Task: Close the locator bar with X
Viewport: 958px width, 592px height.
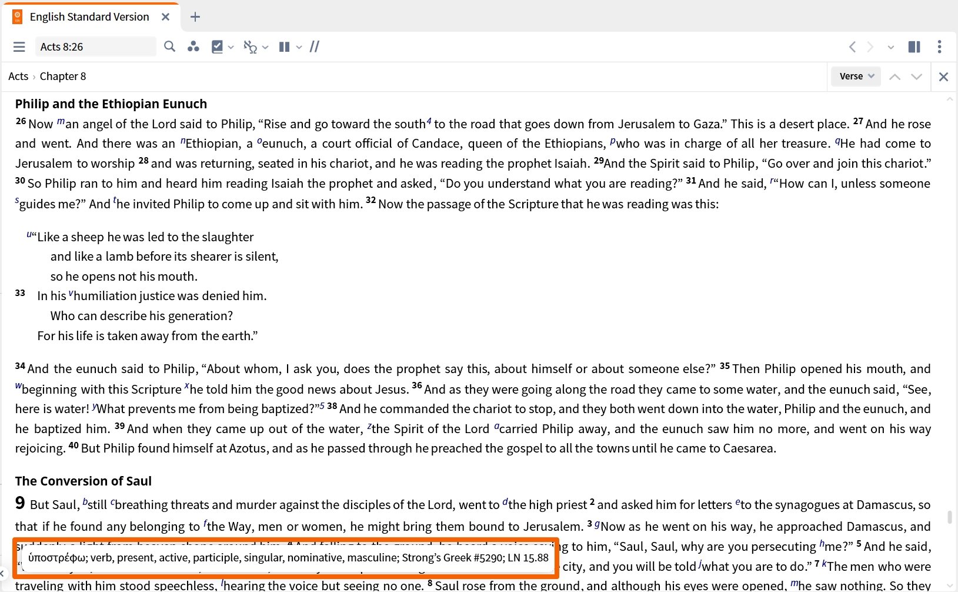Action: pos(943,77)
